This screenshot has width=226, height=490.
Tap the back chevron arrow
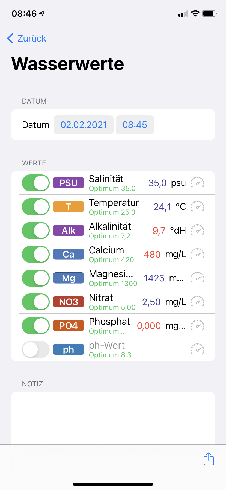tap(10, 39)
